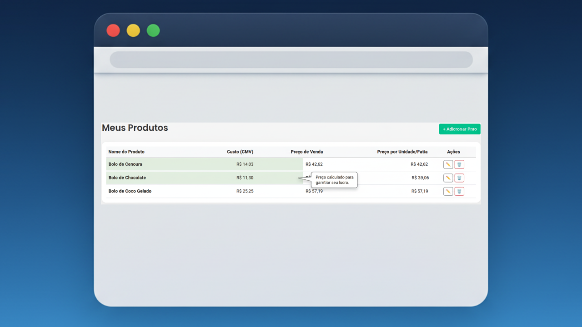Click the browser address bar

click(291, 59)
